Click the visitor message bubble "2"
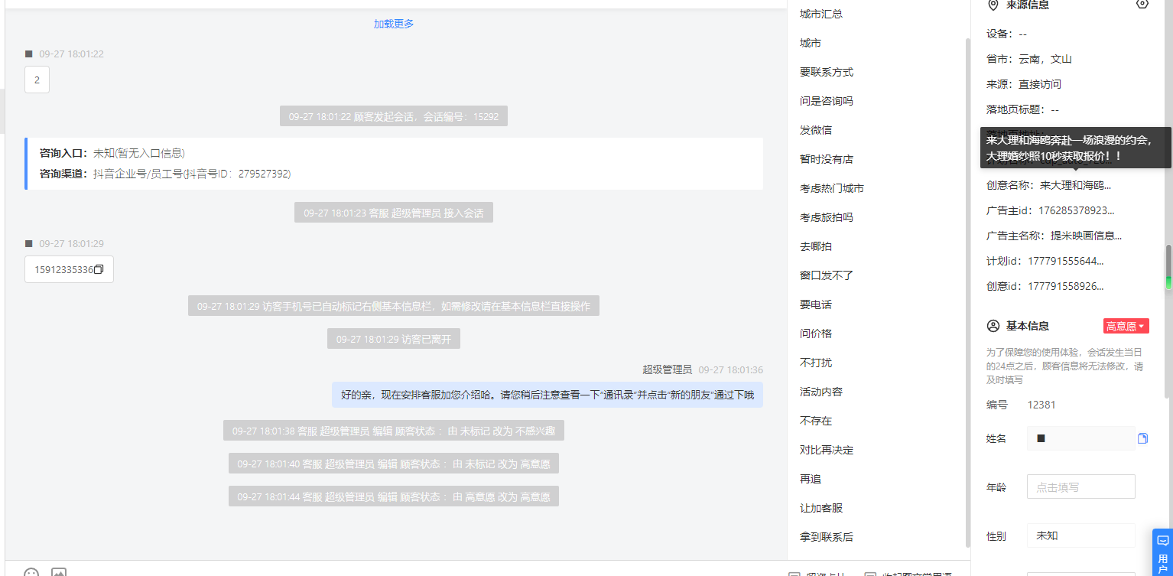The height and width of the screenshot is (576, 1173). pyautogui.click(x=37, y=80)
